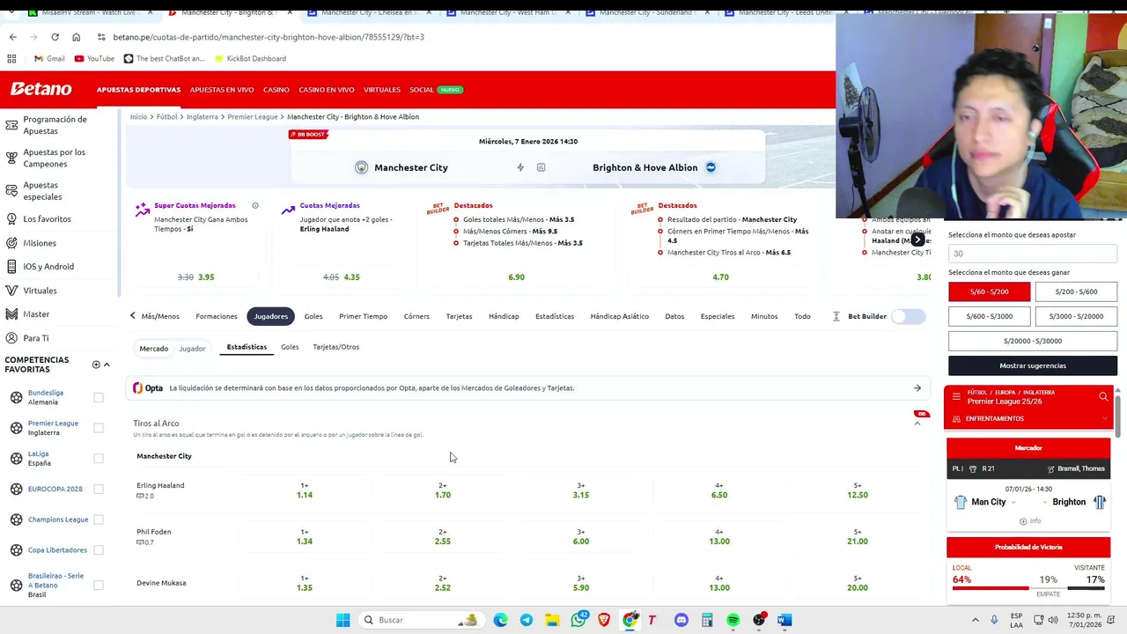
Task: Open the KickBot Dashboard bookmark
Action: (249, 58)
